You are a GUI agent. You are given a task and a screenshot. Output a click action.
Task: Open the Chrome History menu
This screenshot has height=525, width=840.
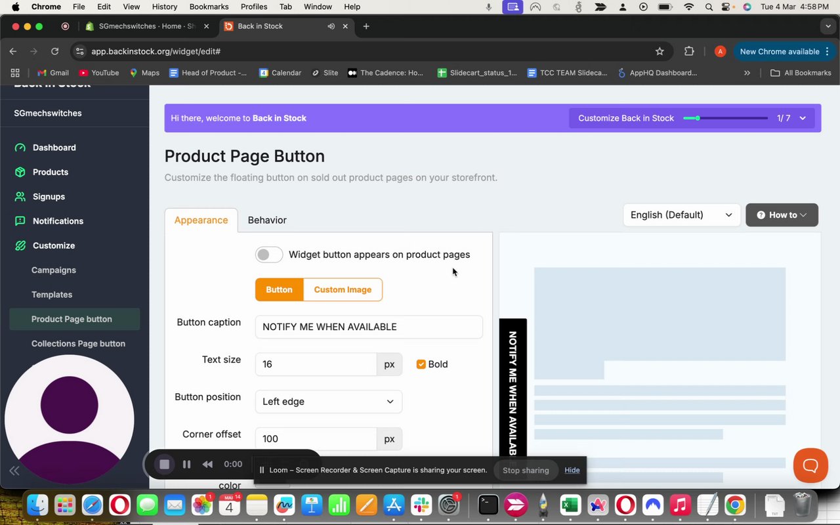(x=164, y=7)
